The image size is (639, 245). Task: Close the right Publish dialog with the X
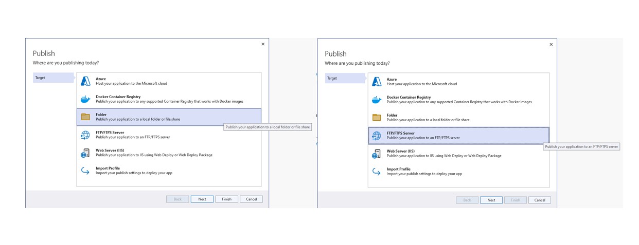click(x=551, y=45)
